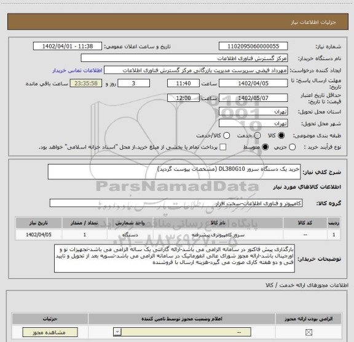Click the general description DL380G10 server field

174,172
